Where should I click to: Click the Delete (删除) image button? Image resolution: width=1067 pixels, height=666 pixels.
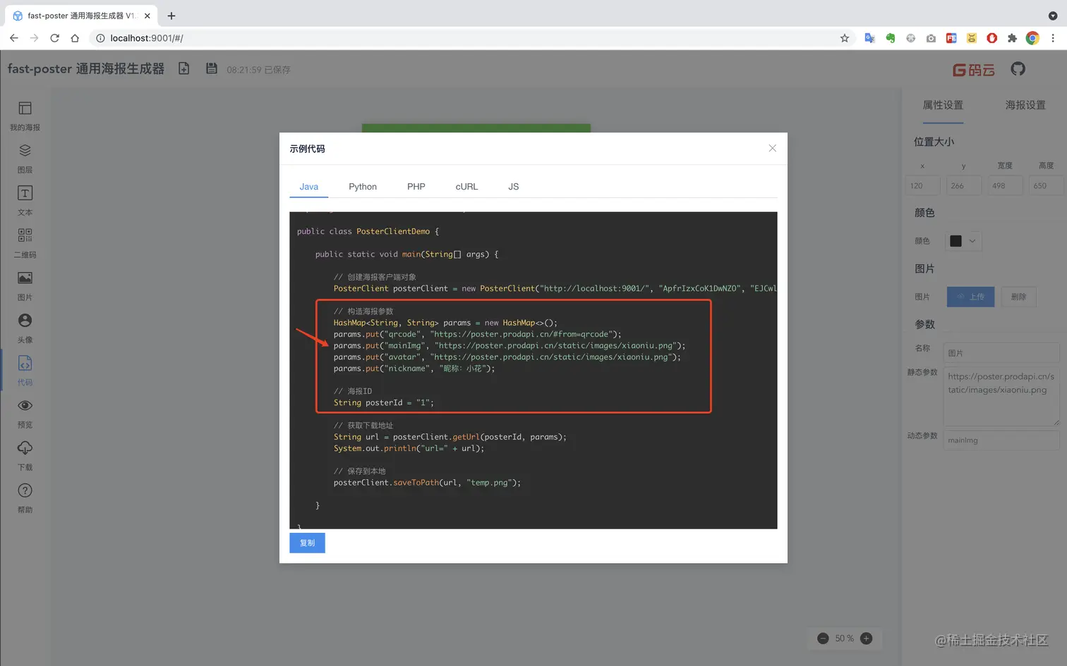[x=1018, y=297]
